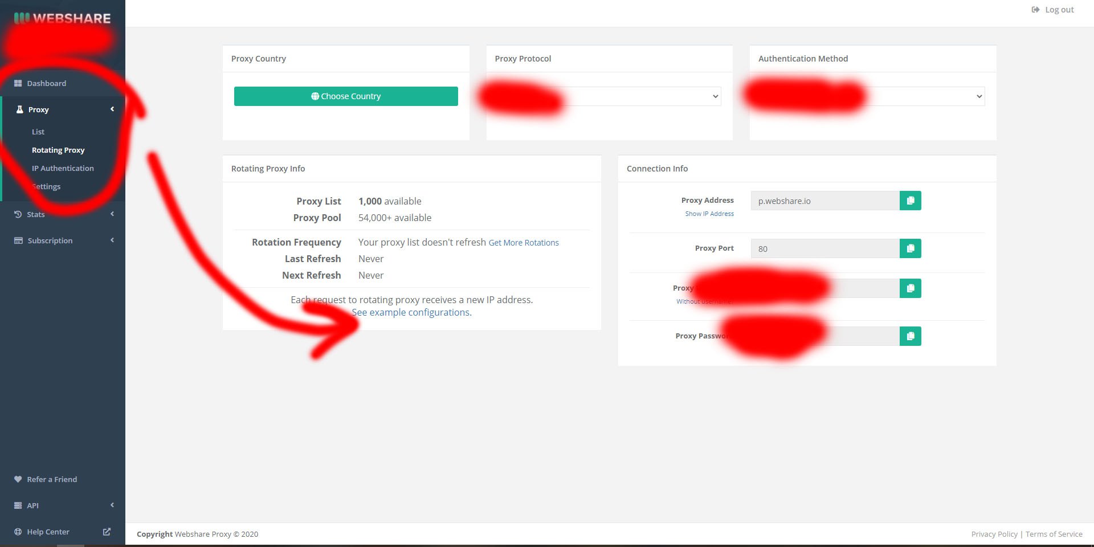
Task: Click the Subscription card icon
Action: [18, 240]
